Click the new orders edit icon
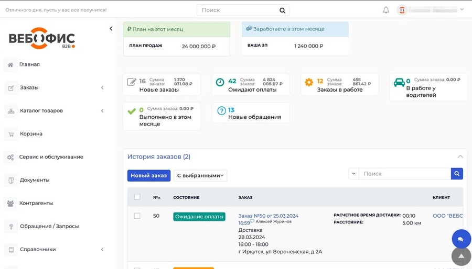Viewport: 472px width, 269px height. [x=132, y=82]
